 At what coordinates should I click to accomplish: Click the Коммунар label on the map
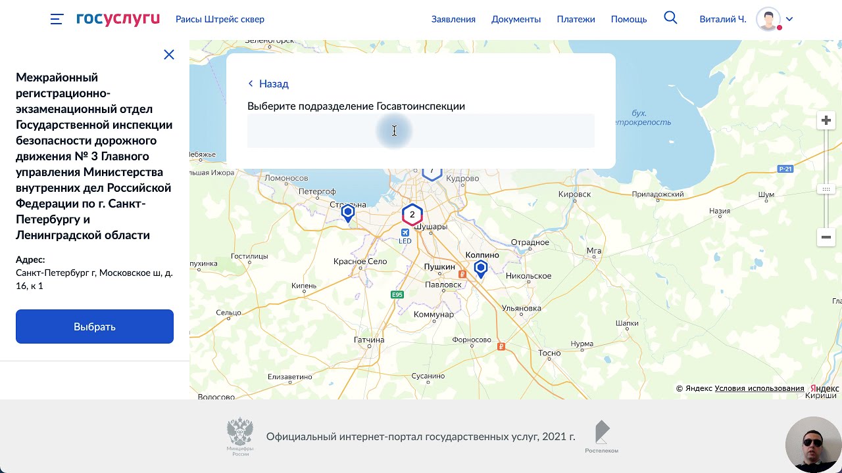(433, 315)
